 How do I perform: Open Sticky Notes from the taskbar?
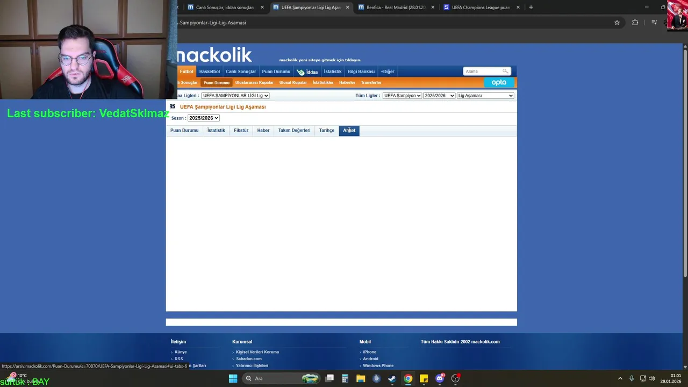click(424, 378)
